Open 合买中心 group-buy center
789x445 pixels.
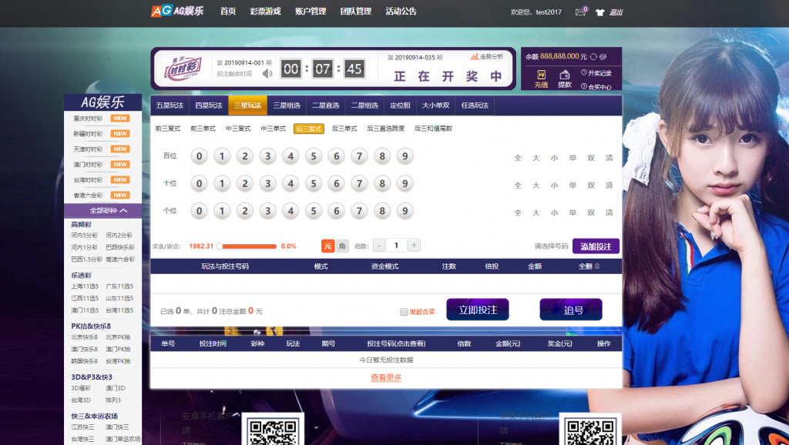596,86
